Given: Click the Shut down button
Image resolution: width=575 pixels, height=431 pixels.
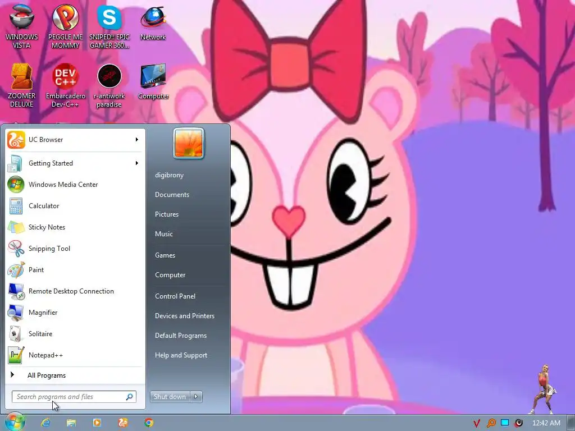Looking at the screenshot, I should [x=170, y=397].
